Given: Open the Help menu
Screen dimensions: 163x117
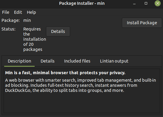Looking at the screenshot, I should coord(31,12).
